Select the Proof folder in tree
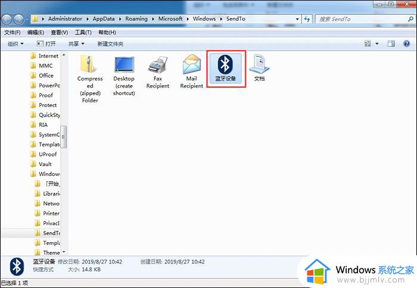This screenshot has width=417, height=288. [42, 95]
